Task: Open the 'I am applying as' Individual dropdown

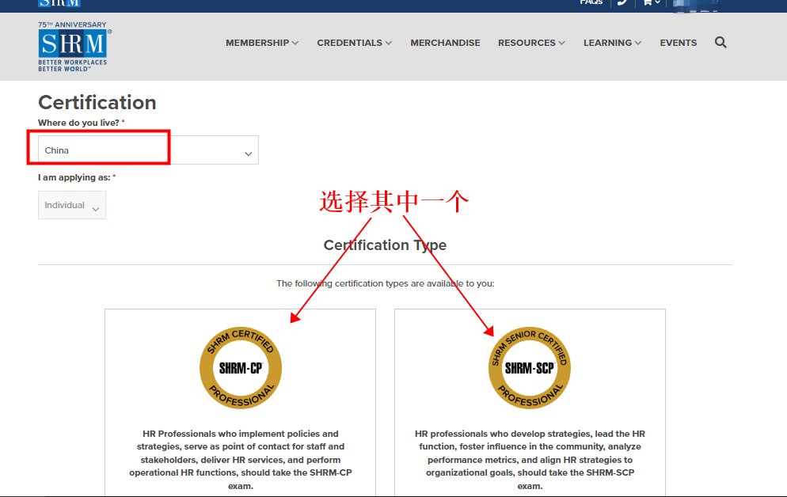Action: pos(72,205)
